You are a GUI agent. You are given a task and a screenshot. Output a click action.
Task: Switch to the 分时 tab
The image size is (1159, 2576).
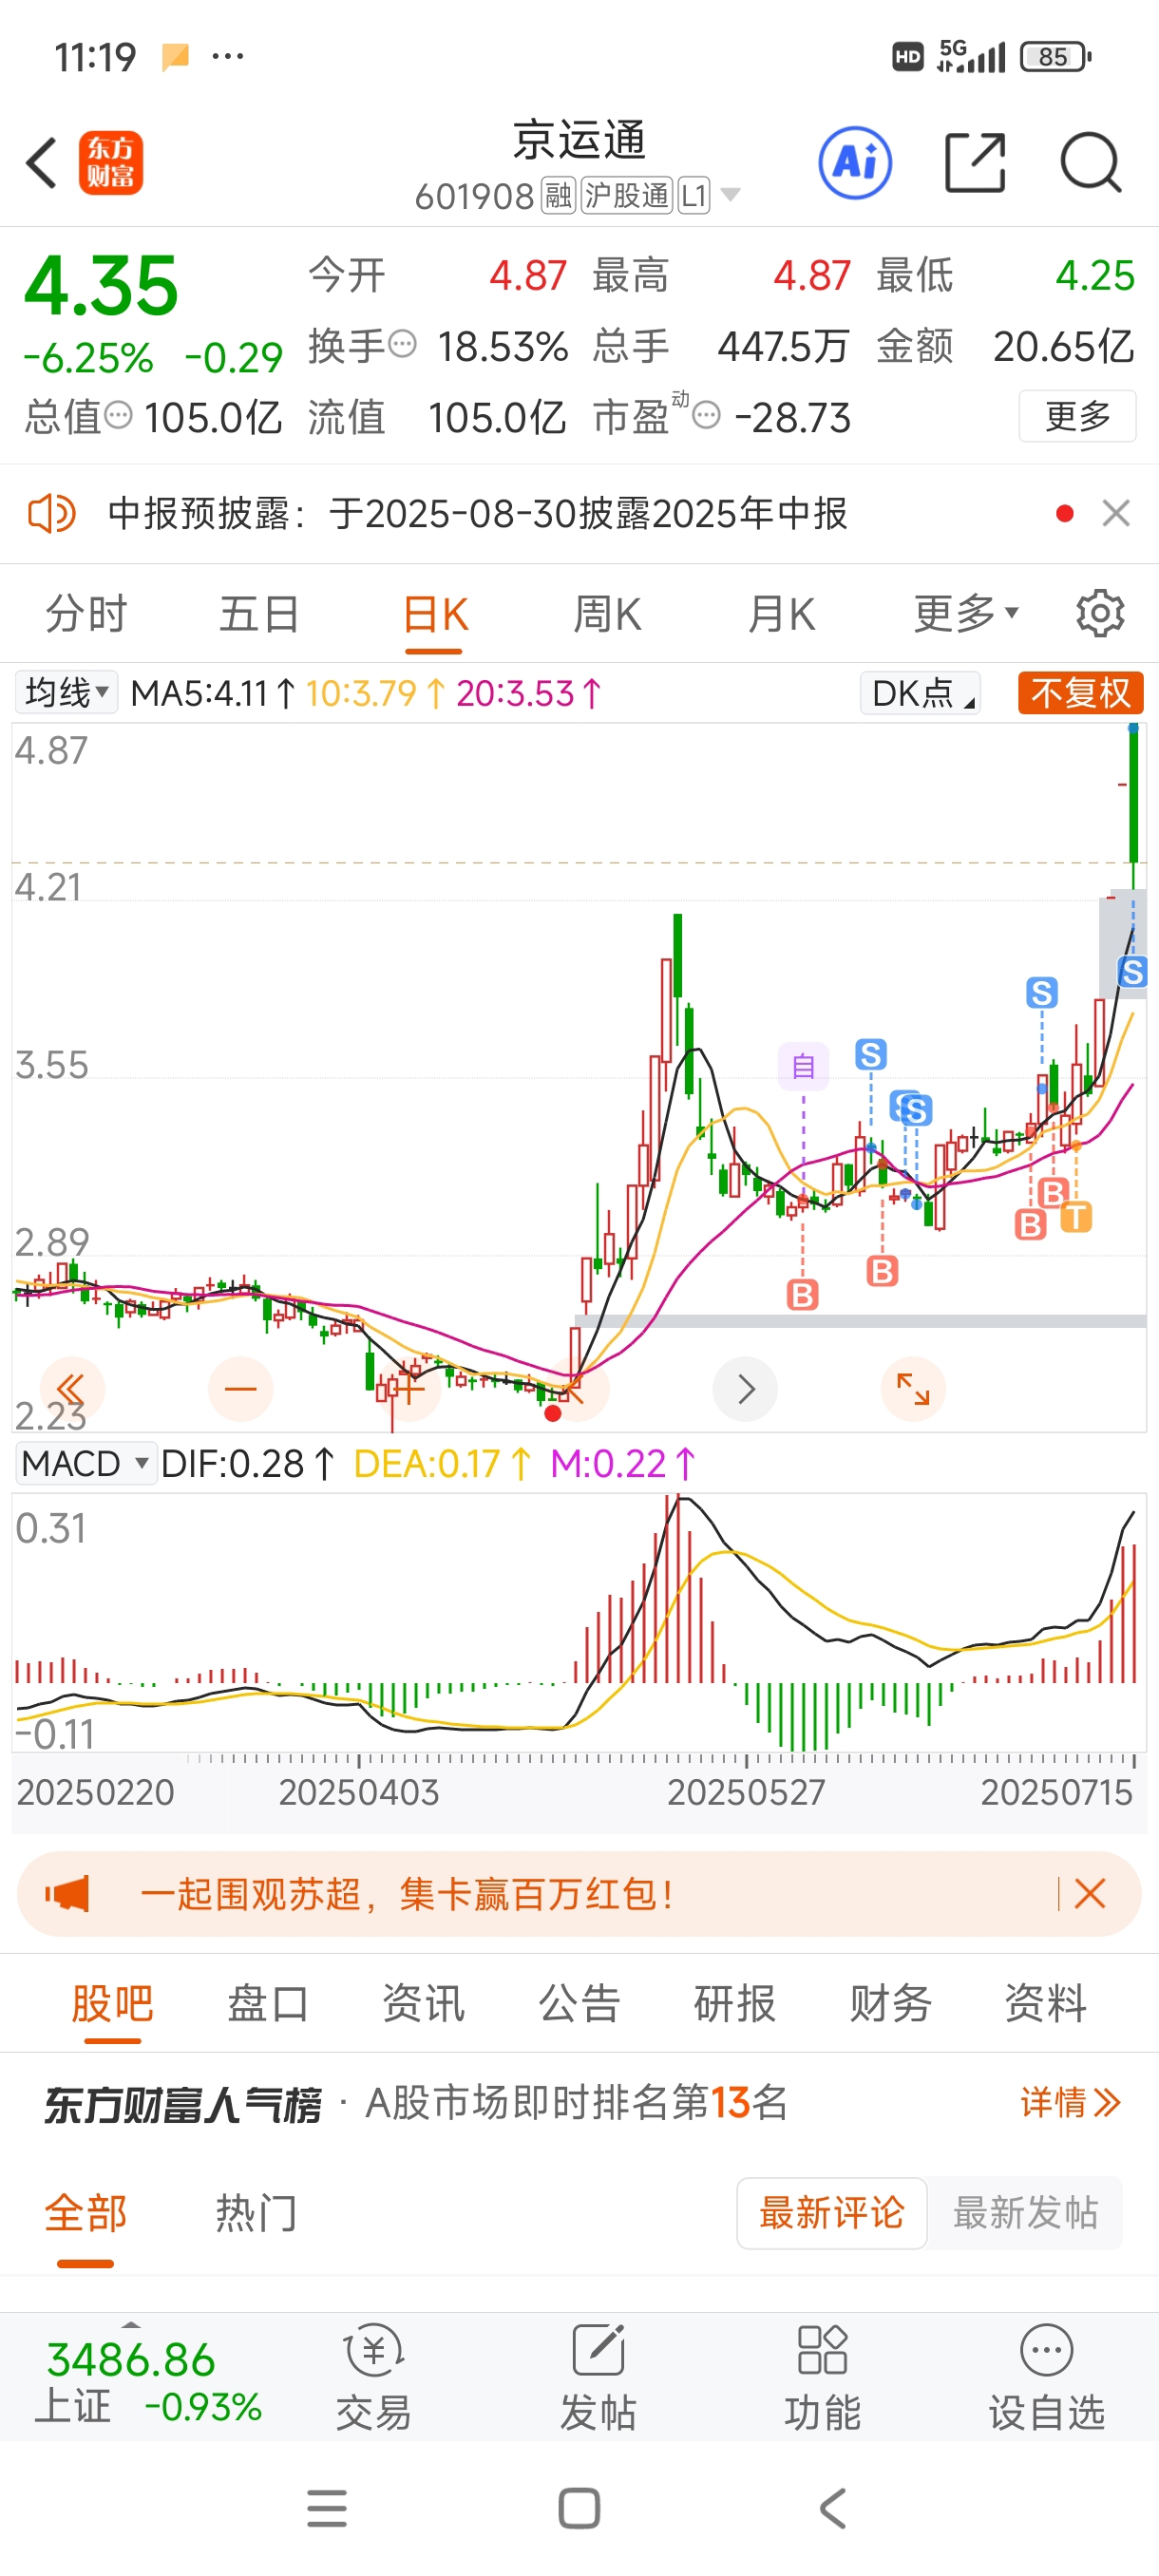(x=86, y=613)
